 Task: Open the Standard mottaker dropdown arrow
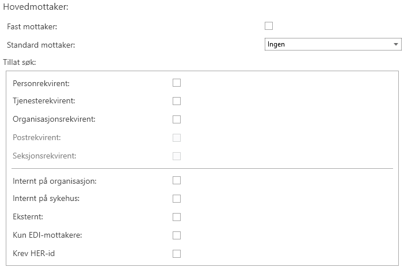(396, 44)
